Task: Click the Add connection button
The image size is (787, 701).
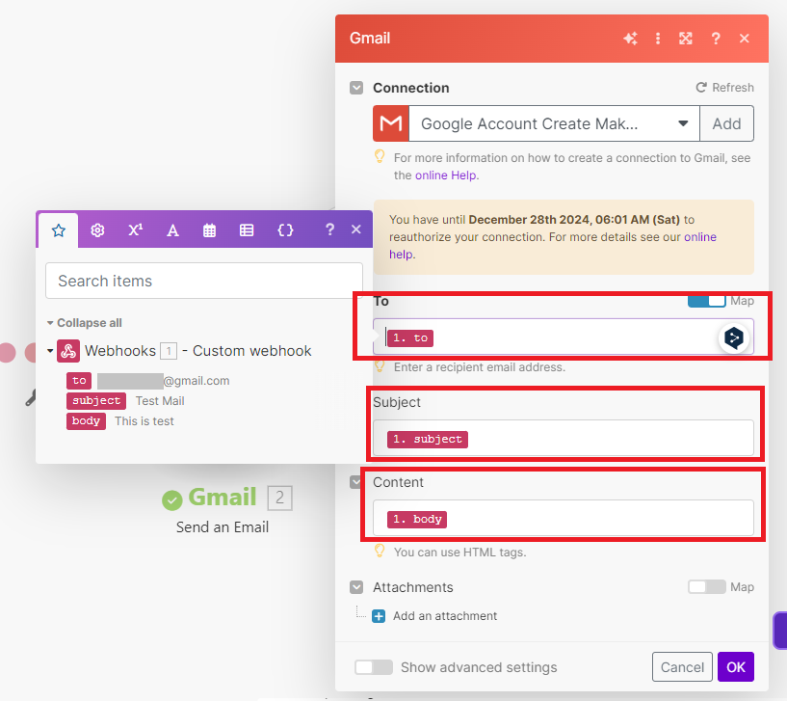Action: (726, 123)
